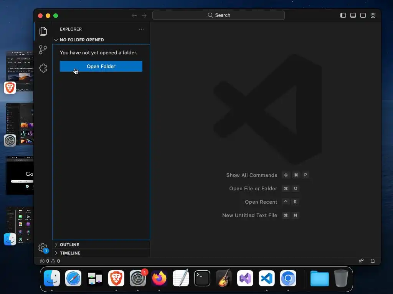The height and width of the screenshot is (294, 393).
Task: Collapse the NO FOLDER OPENED section
Action: click(101, 40)
